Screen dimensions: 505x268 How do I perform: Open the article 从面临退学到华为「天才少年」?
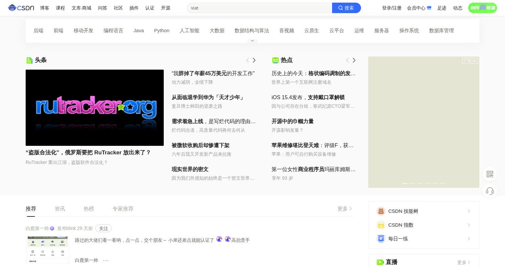point(208,97)
